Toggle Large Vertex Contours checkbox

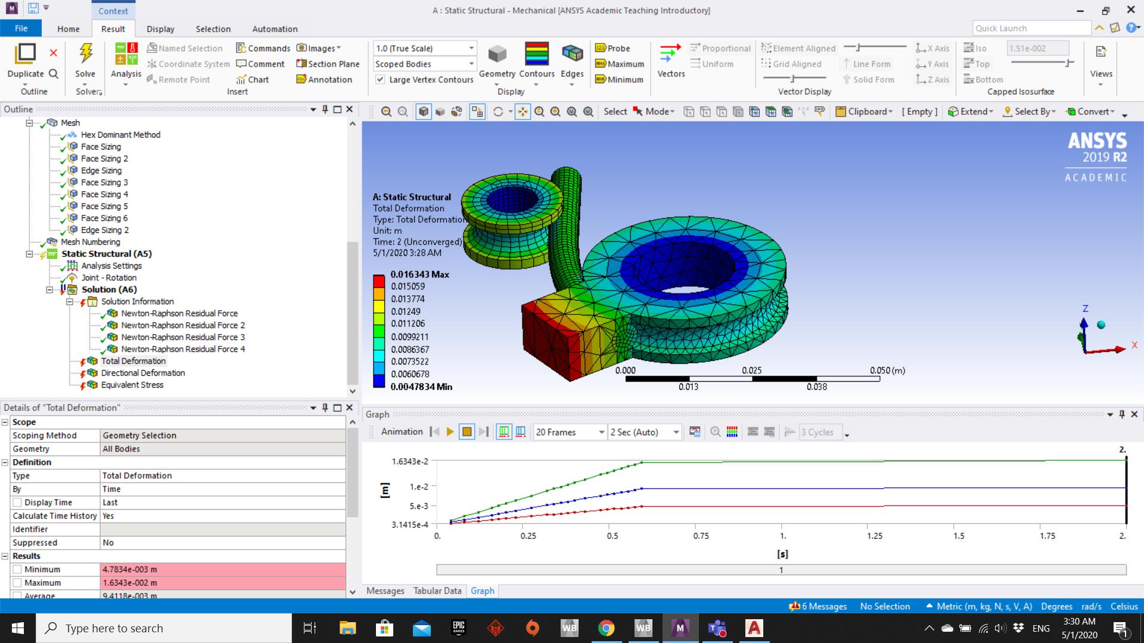(380, 79)
